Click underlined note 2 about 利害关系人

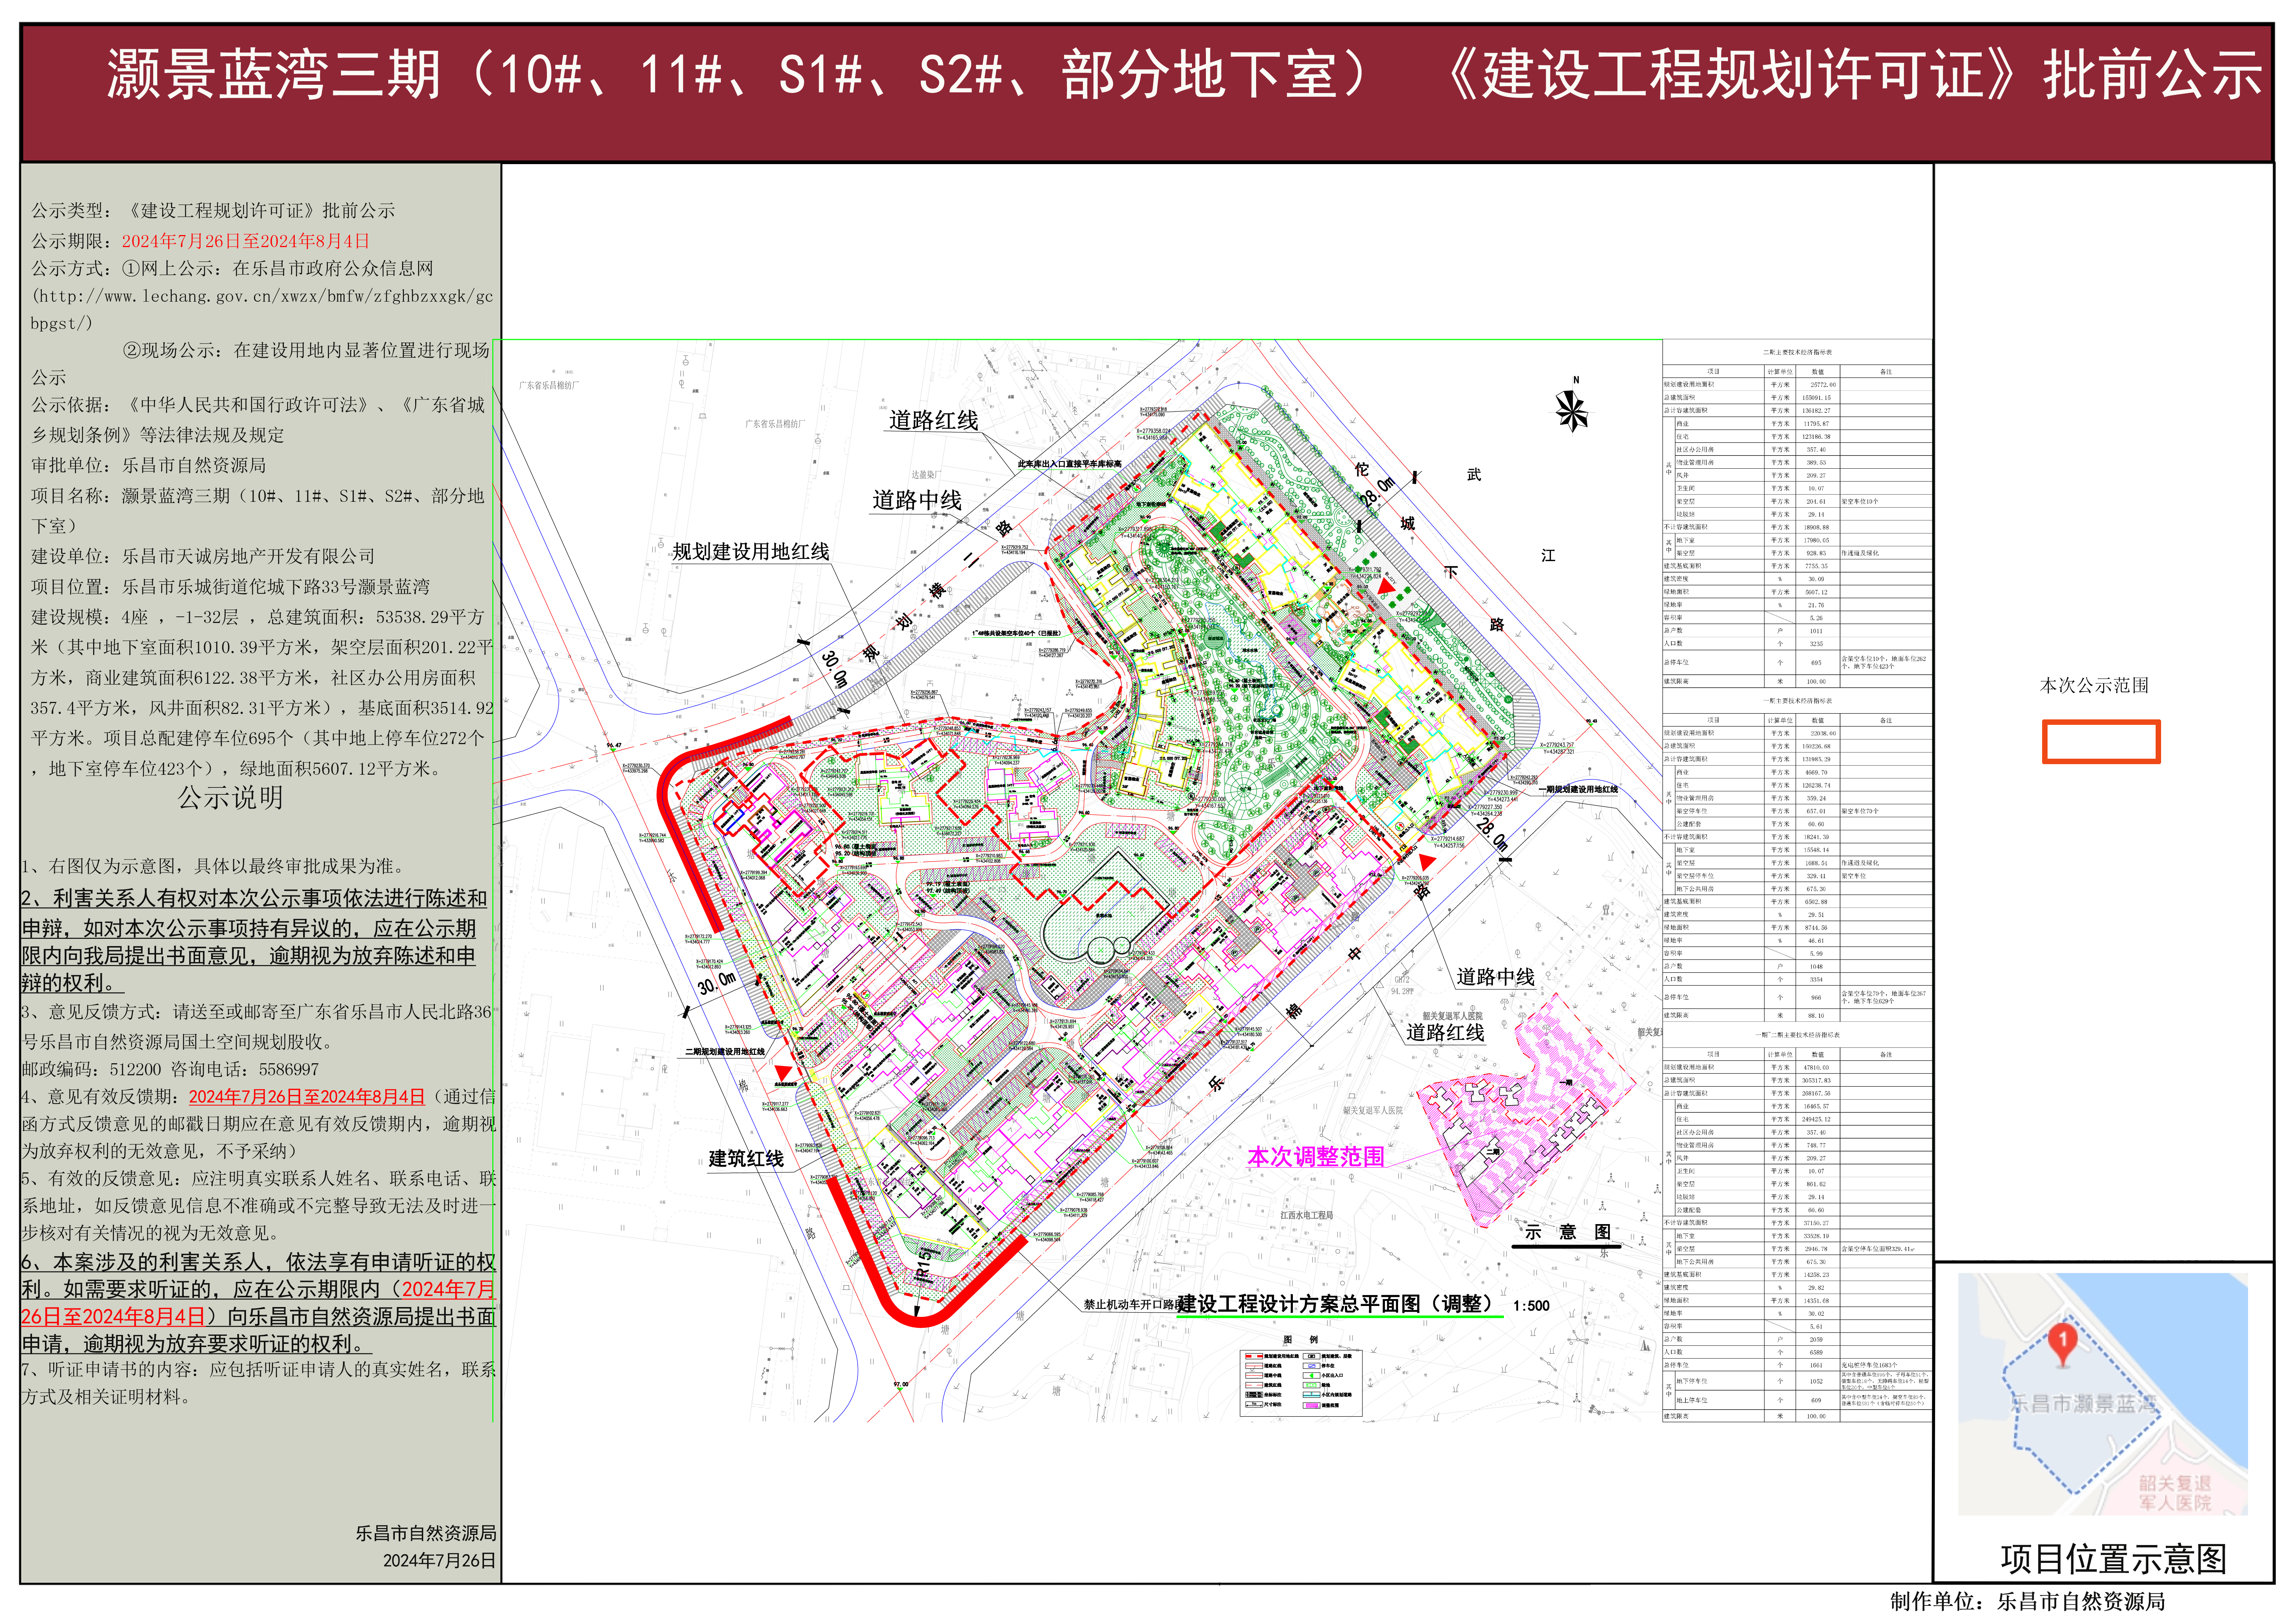pos(254,941)
